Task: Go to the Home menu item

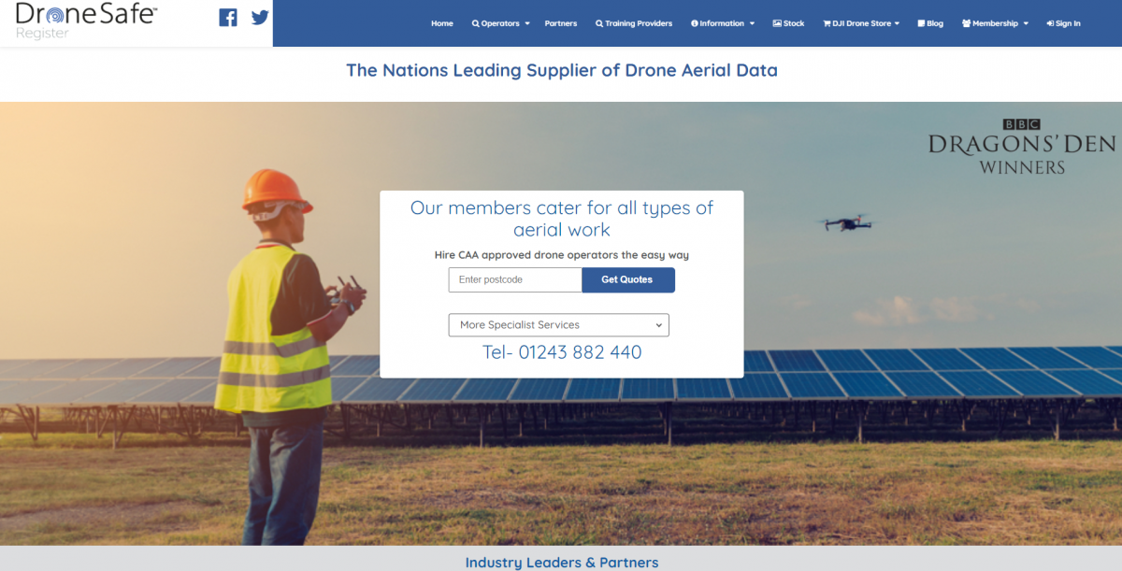Action: point(442,23)
